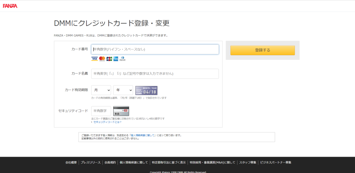The height and width of the screenshot is (173, 355).
Task: Click the security code card back image
Action: [x=121, y=111]
